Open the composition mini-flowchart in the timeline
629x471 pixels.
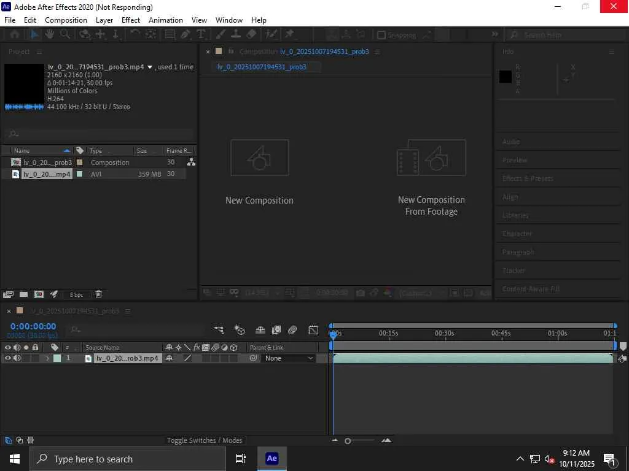[219, 329]
